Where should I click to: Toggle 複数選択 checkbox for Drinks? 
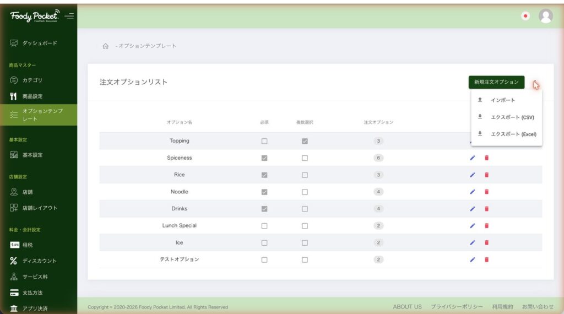[x=305, y=209]
